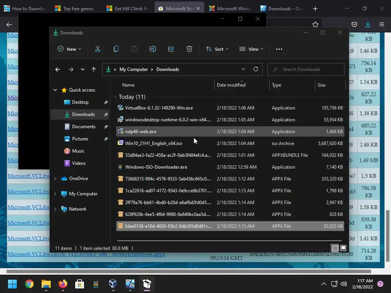Select Windows-ISO-Downloader.exe file

[230, 167]
